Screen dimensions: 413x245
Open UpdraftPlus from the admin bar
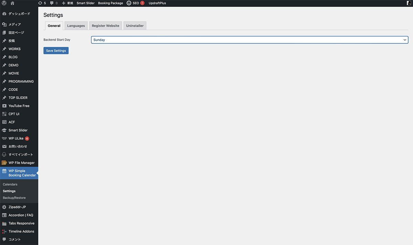pos(157,3)
